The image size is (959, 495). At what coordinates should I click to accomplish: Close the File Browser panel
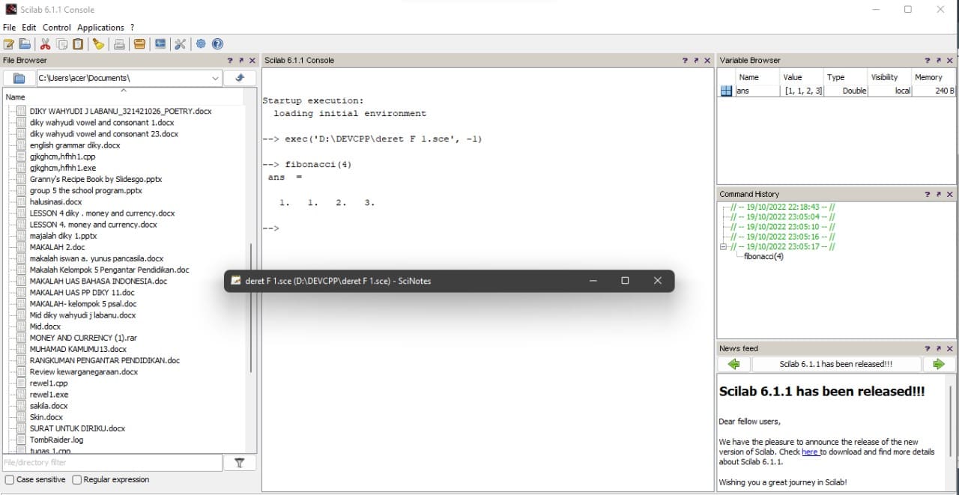pos(252,61)
